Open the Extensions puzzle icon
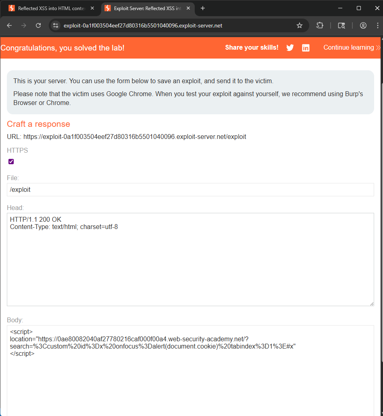Image resolution: width=383 pixels, height=416 pixels. [320, 25]
